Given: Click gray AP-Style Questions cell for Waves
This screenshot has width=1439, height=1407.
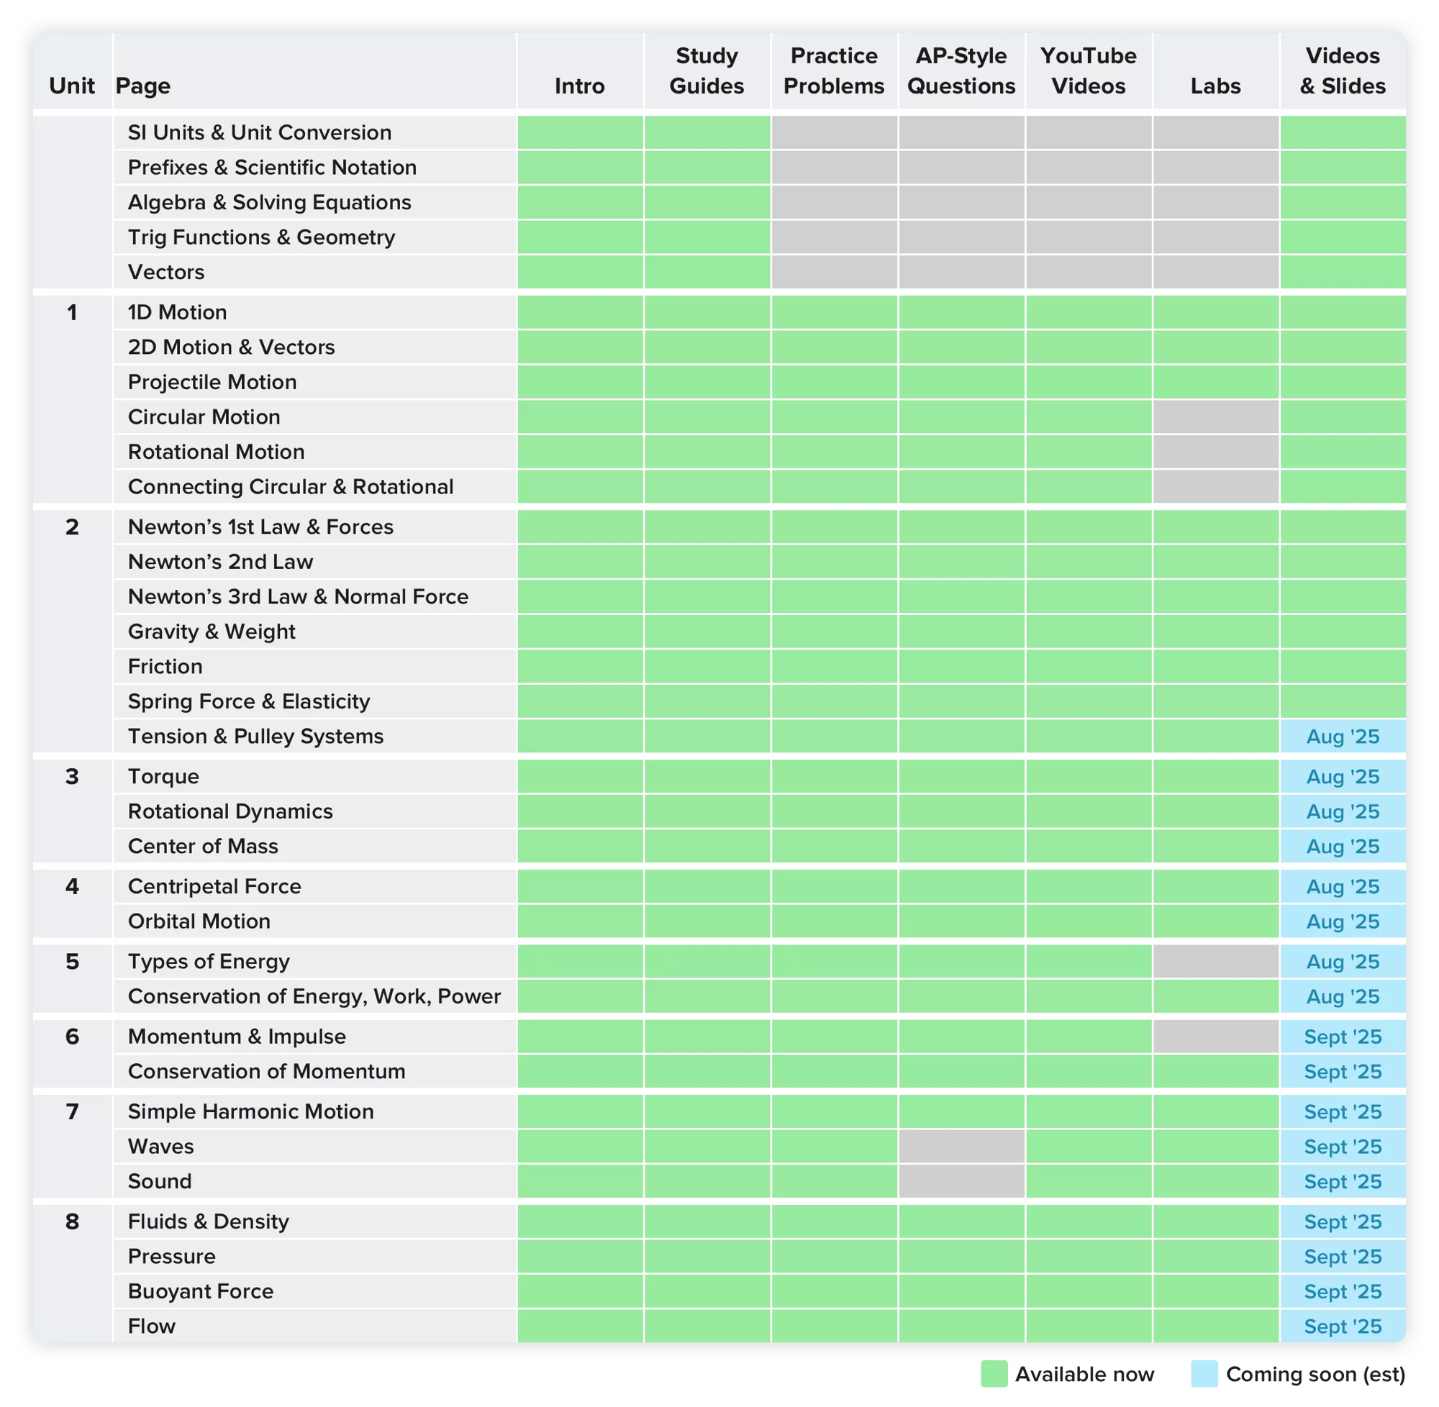Looking at the screenshot, I should (x=961, y=1146).
